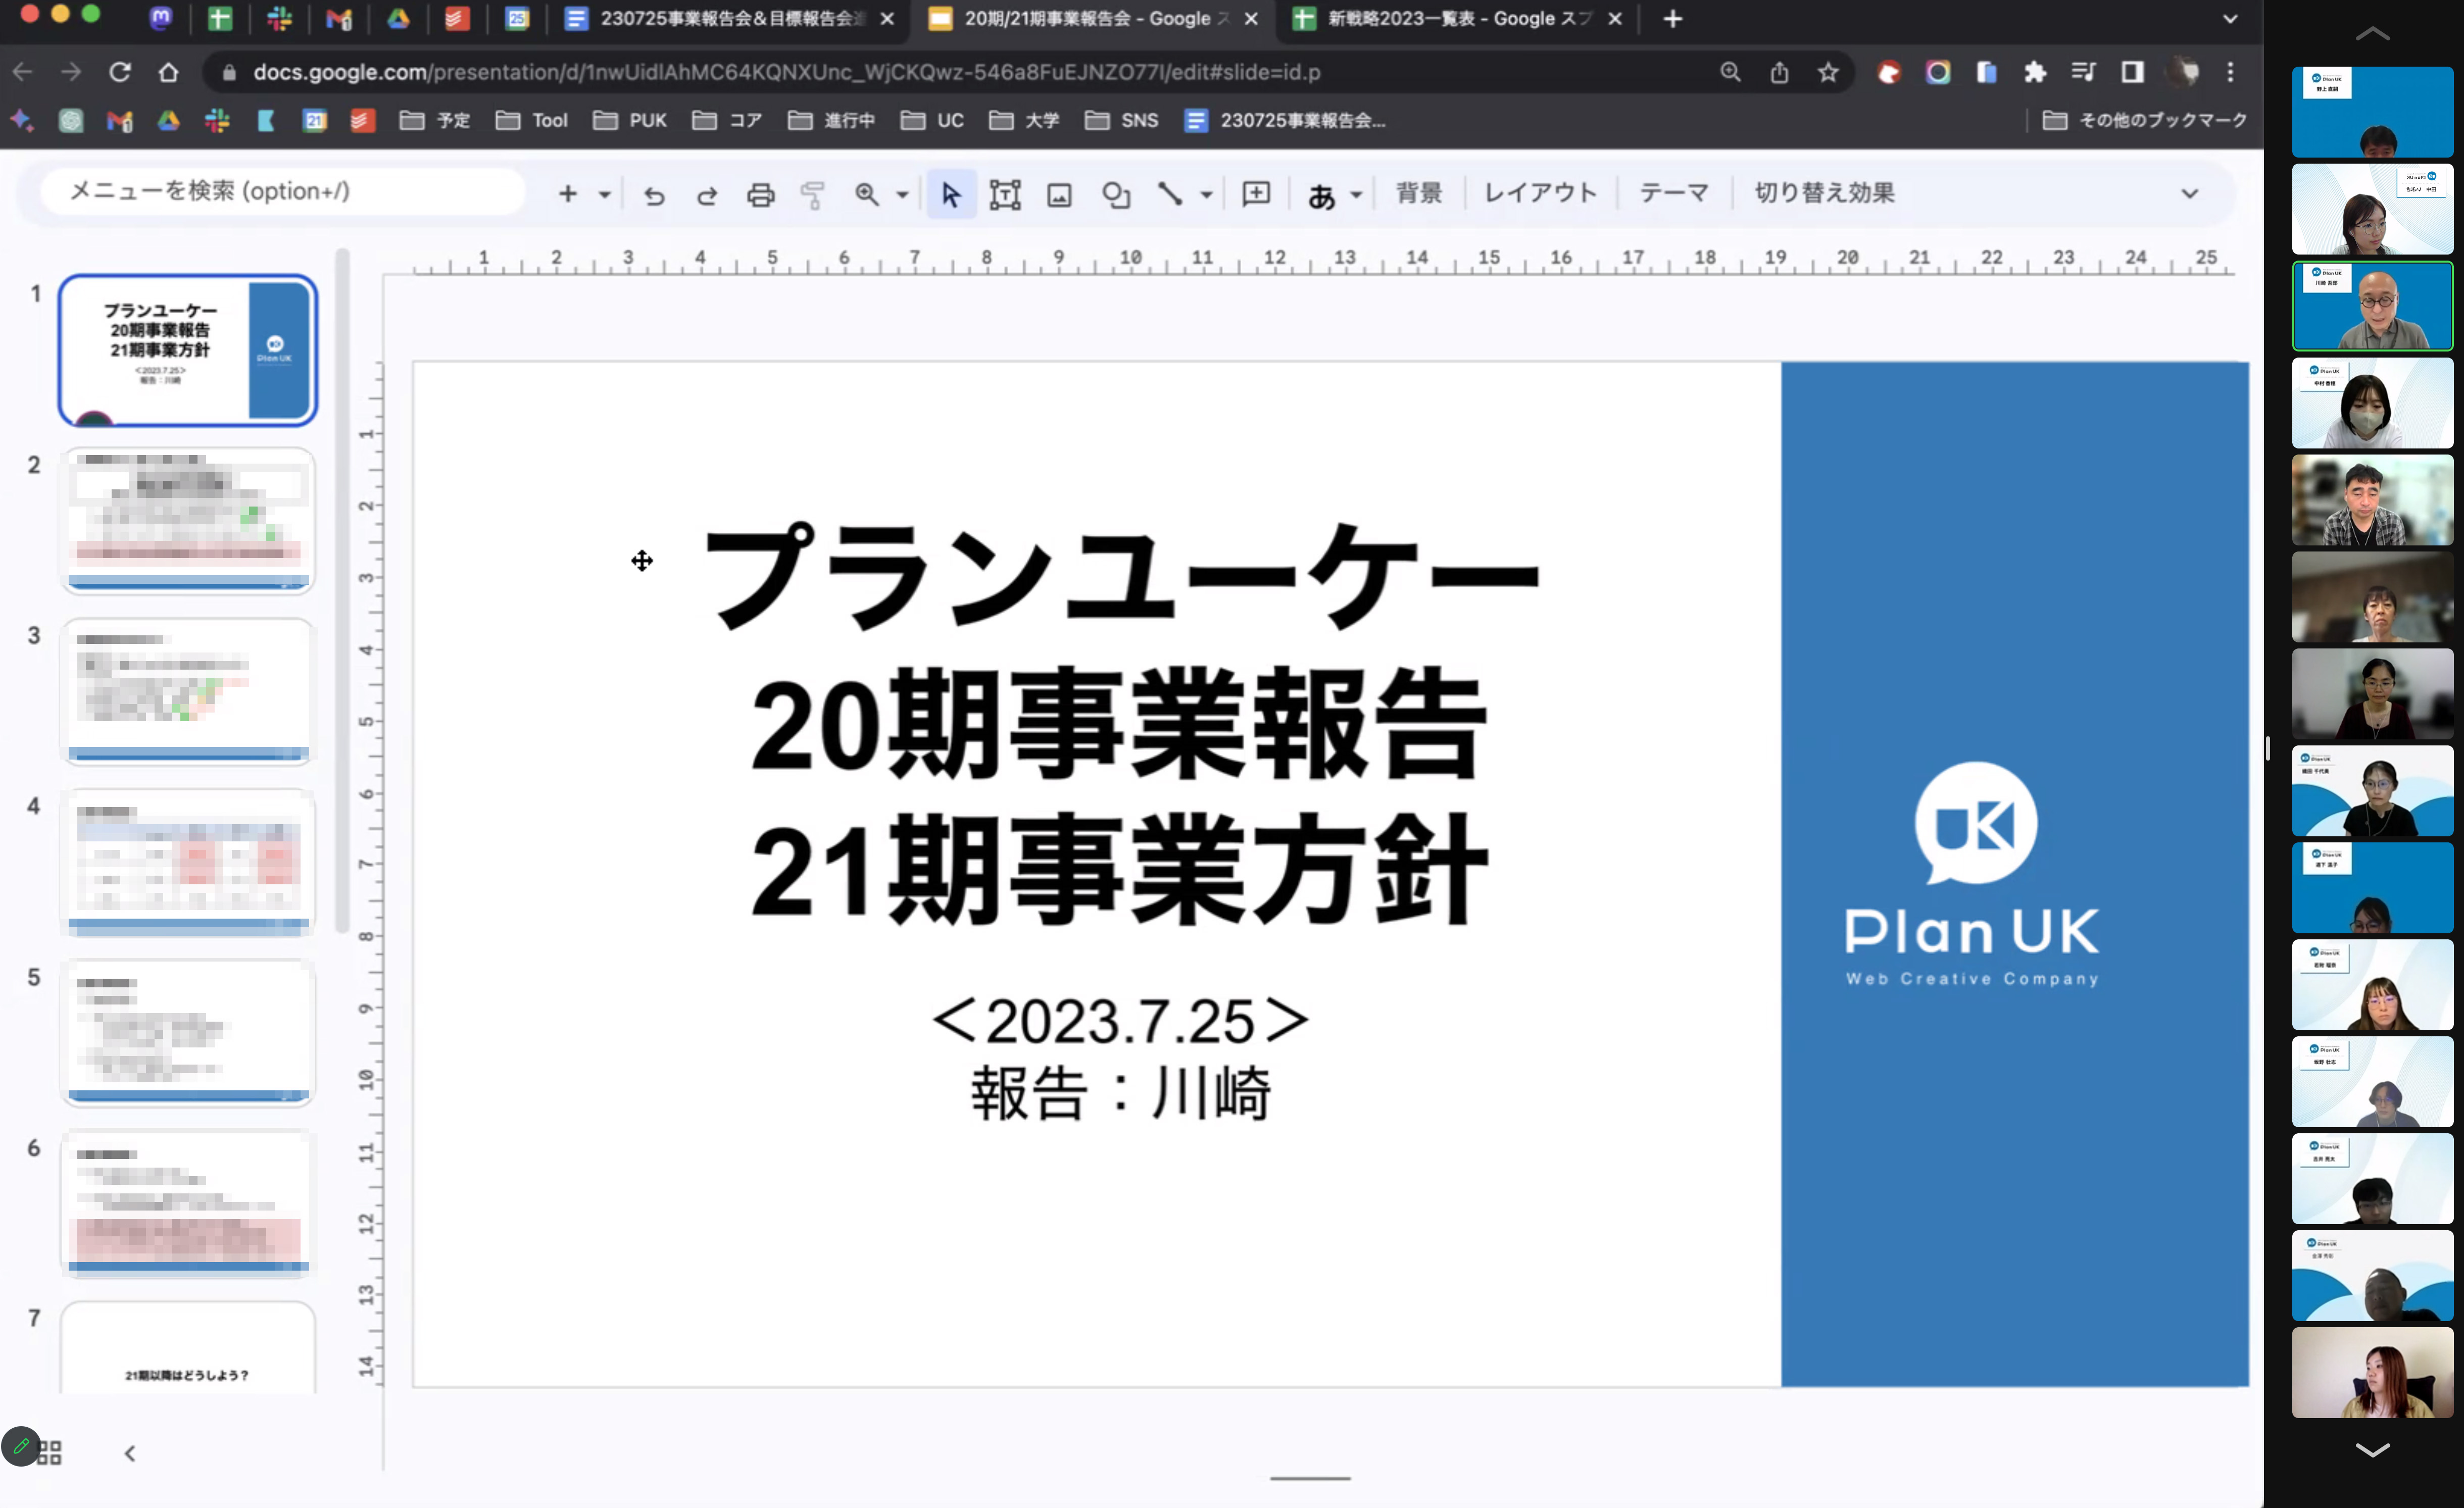Open the new slide layout dropdown arrow
The width and height of the screenshot is (2464, 1508).
pyautogui.click(x=604, y=194)
